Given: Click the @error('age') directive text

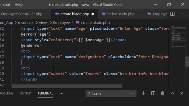Looking at the screenshot, I should (36, 34).
